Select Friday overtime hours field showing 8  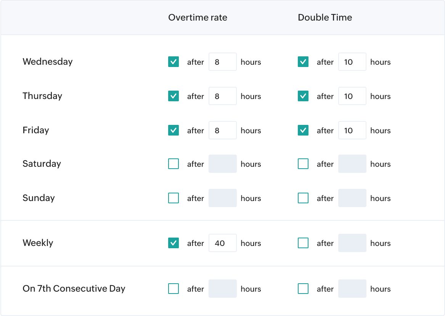point(223,130)
